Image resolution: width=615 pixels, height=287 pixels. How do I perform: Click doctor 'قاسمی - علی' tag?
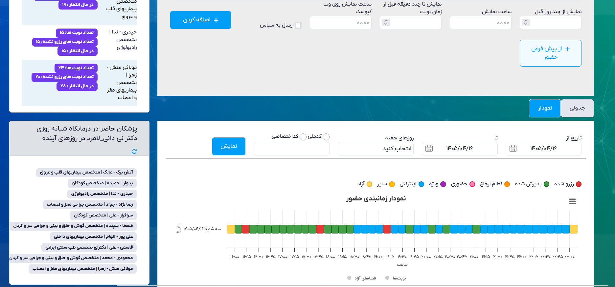tap(89, 248)
